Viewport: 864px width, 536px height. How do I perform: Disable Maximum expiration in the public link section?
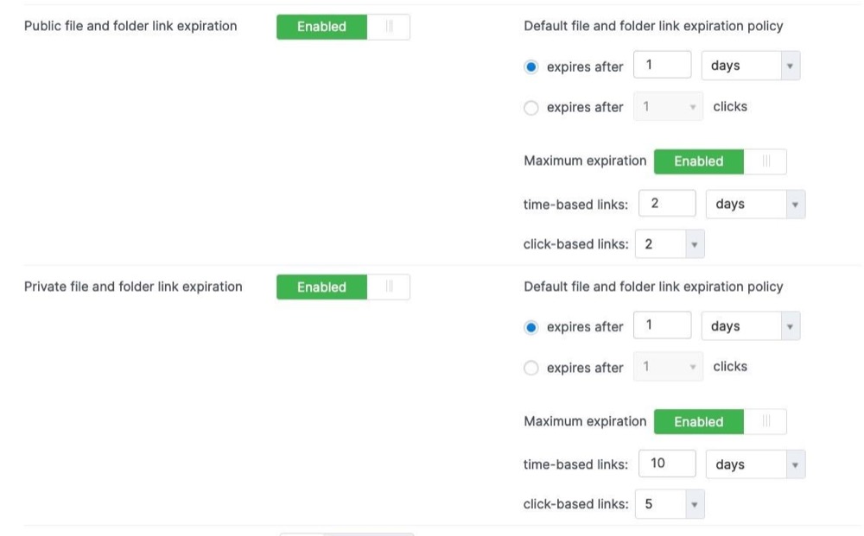click(721, 161)
